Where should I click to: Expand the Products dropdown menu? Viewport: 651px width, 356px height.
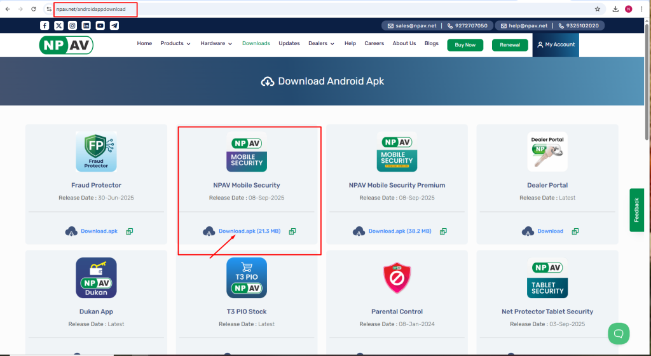pyautogui.click(x=175, y=44)
